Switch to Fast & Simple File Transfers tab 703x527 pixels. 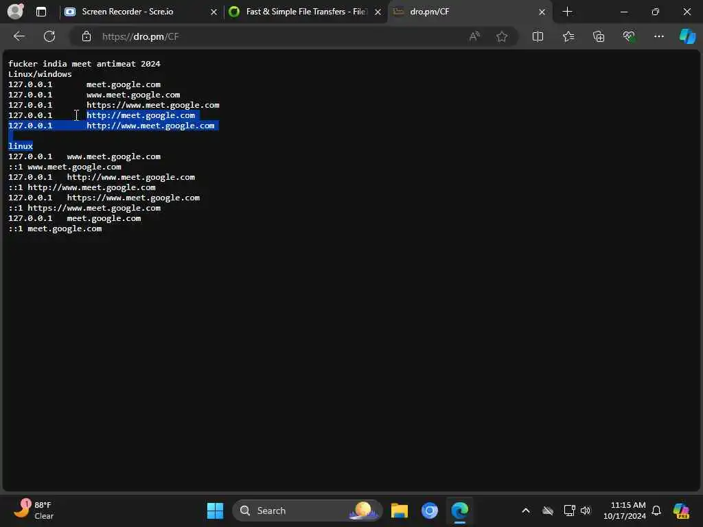point(306,12)
